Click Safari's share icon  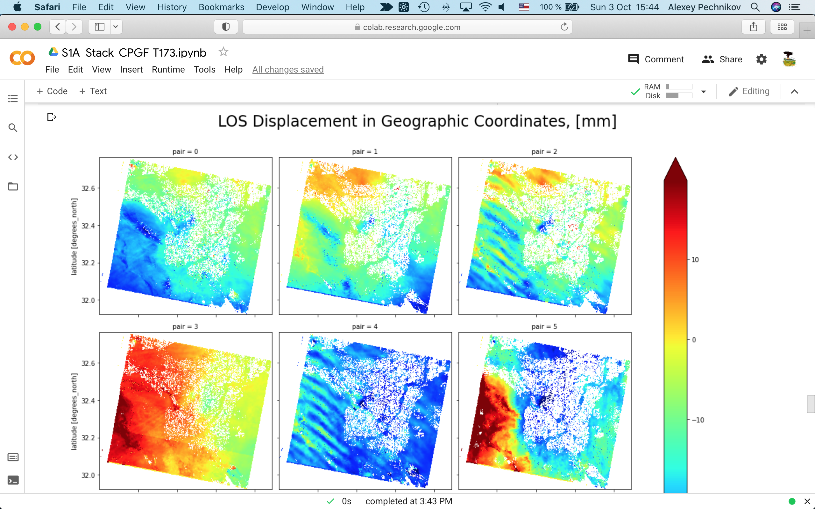pos(754,27)
